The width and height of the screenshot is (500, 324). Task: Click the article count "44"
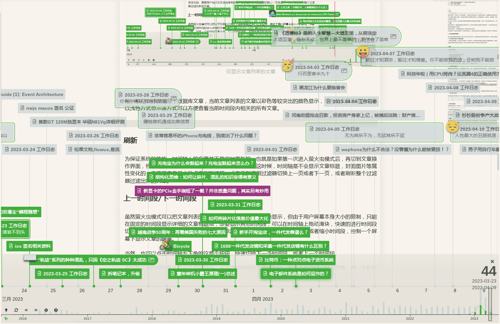click(x=489, y=271)
